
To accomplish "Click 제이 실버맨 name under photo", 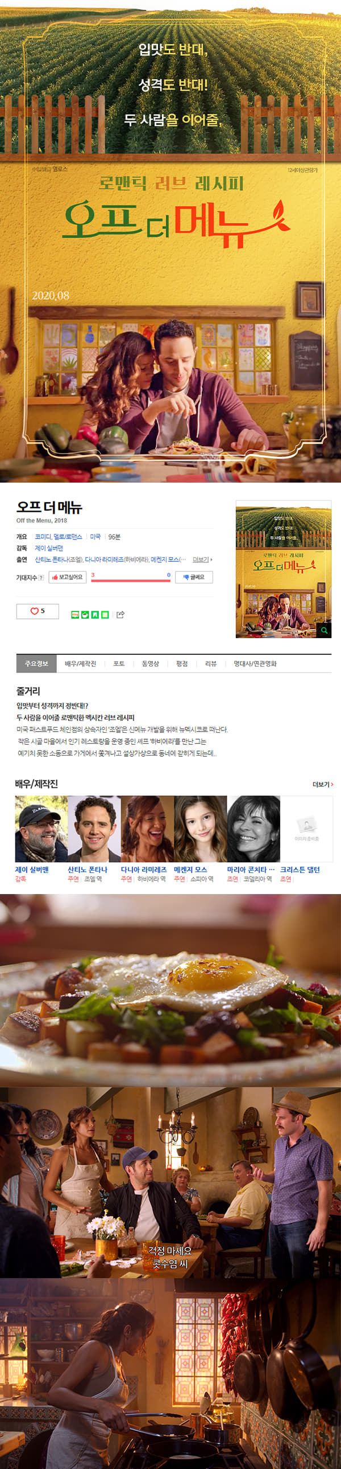I will pos(32,870).
